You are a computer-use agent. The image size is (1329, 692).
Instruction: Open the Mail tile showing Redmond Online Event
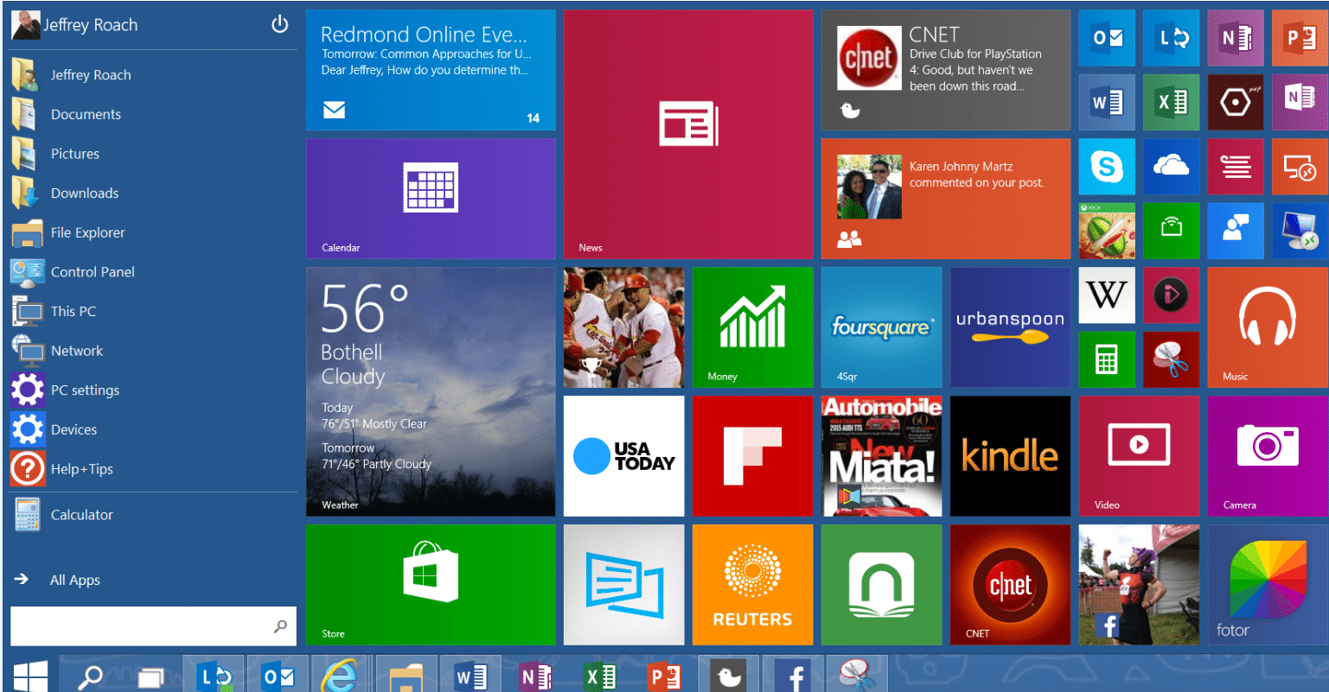click(431, 70)
